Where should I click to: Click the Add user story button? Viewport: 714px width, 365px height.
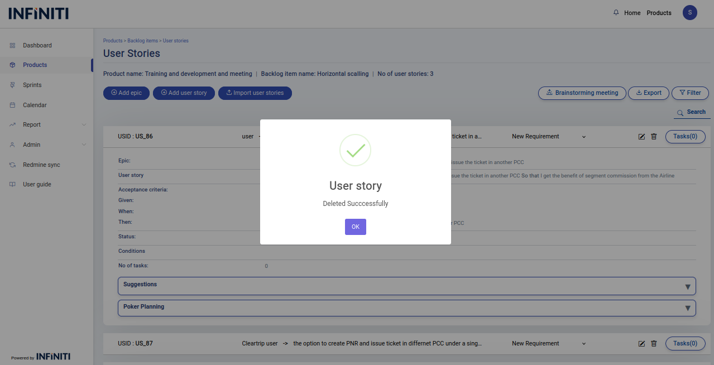(184, 93)
